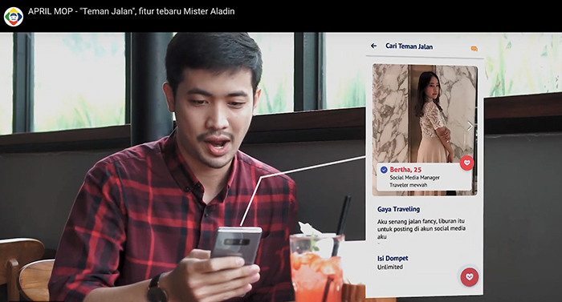Tap the heart button on Bertha's photo card
The height and width of the screenshot is (302, 562).
click(x=466, y=163)
